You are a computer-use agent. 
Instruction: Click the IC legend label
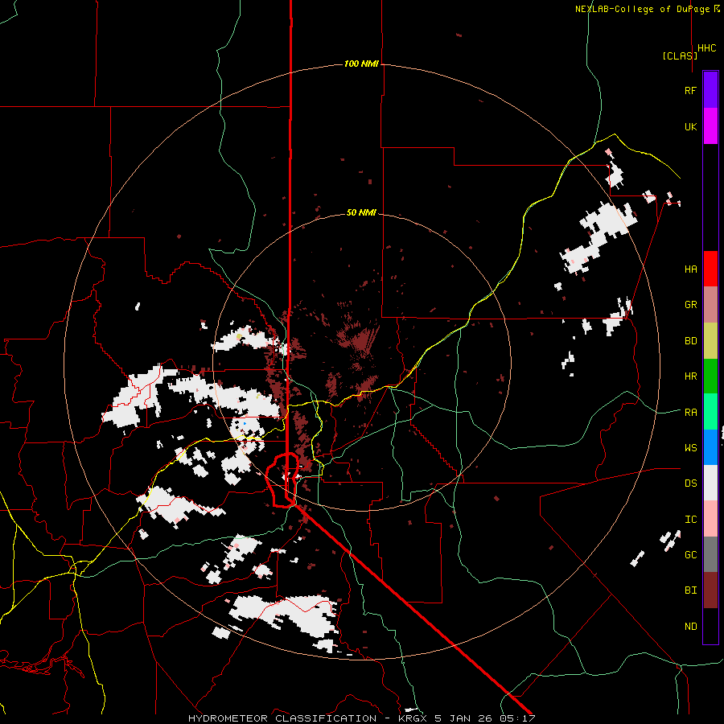pos(690,520)
